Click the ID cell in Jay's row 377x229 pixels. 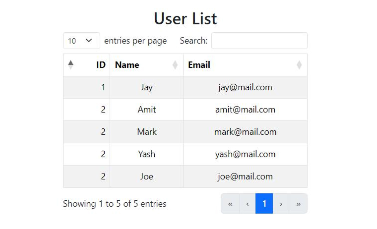pos(103,87)
